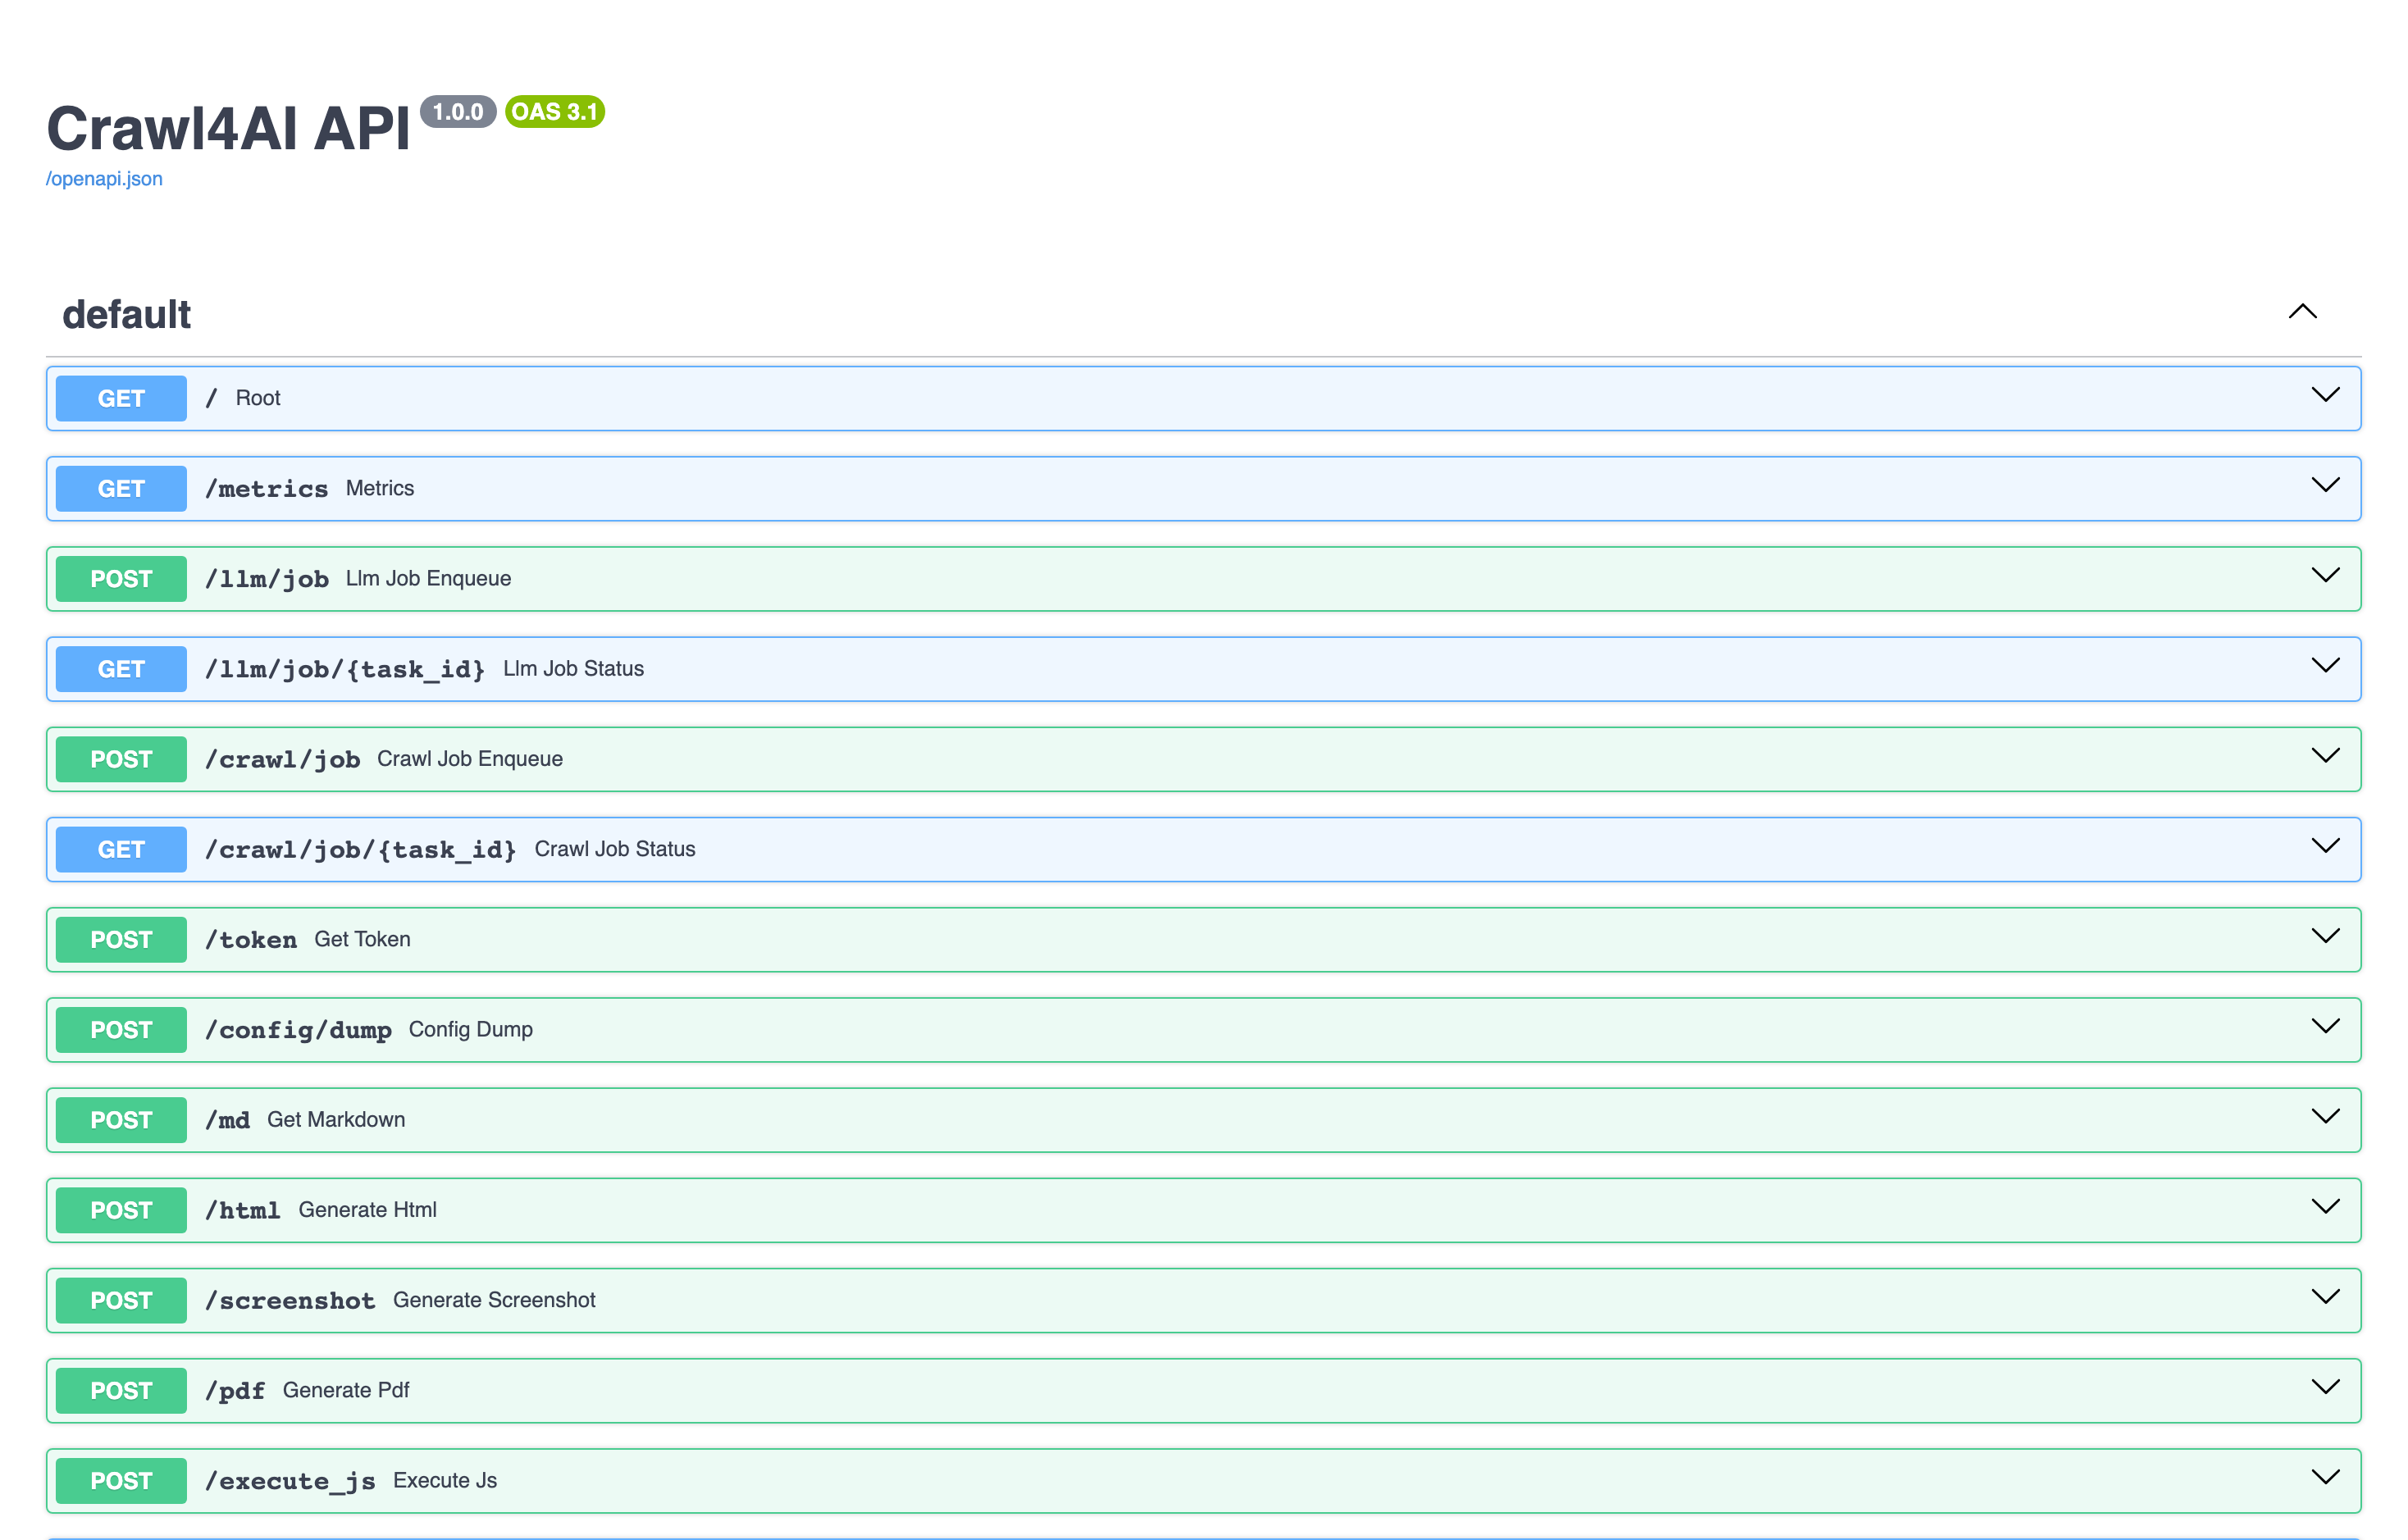
Task: Collapse the default section chevron
Action: (x=2302, y=311)
